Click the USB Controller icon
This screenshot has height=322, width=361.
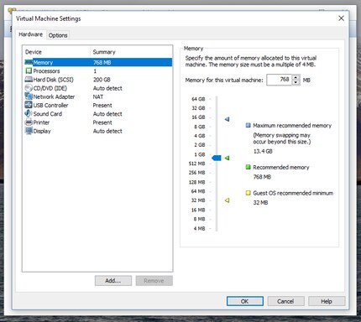29,105
